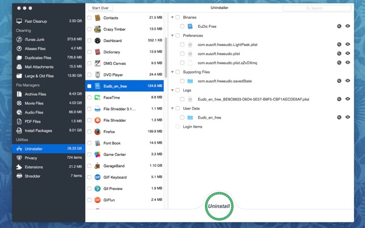365x228 pixels.
Task: Click the app list scrollbar
Action: pos(166,57)
